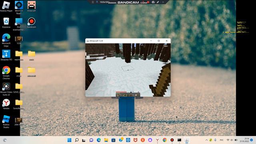Open the Chat icon on the taskbar
256x144 pixels.
click(x=91, y=140)
